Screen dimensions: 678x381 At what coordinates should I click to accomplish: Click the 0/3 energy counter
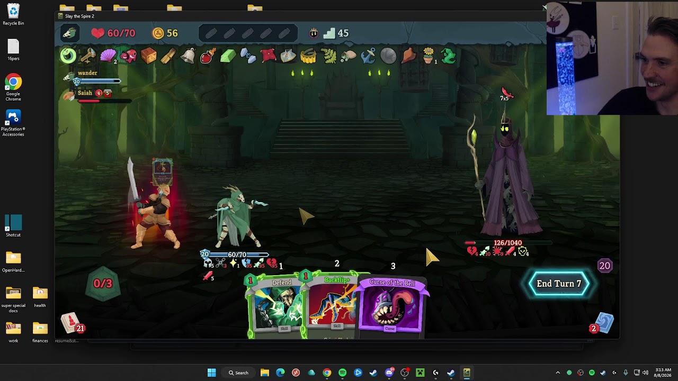(103, 284)
